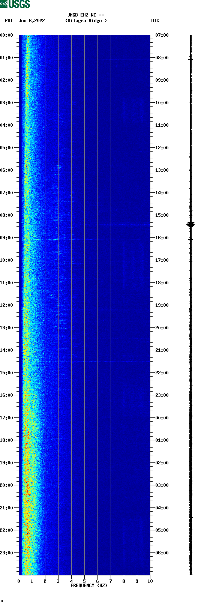Click the 02:00 UTC time label
This screenshot has height=605, width=207.
tap(162, 463)
